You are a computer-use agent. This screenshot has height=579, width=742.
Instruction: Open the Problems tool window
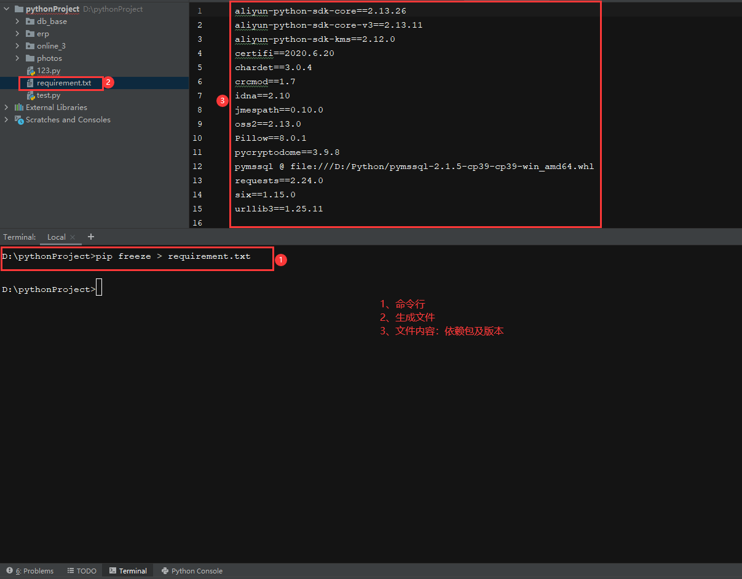coord(30,571)
